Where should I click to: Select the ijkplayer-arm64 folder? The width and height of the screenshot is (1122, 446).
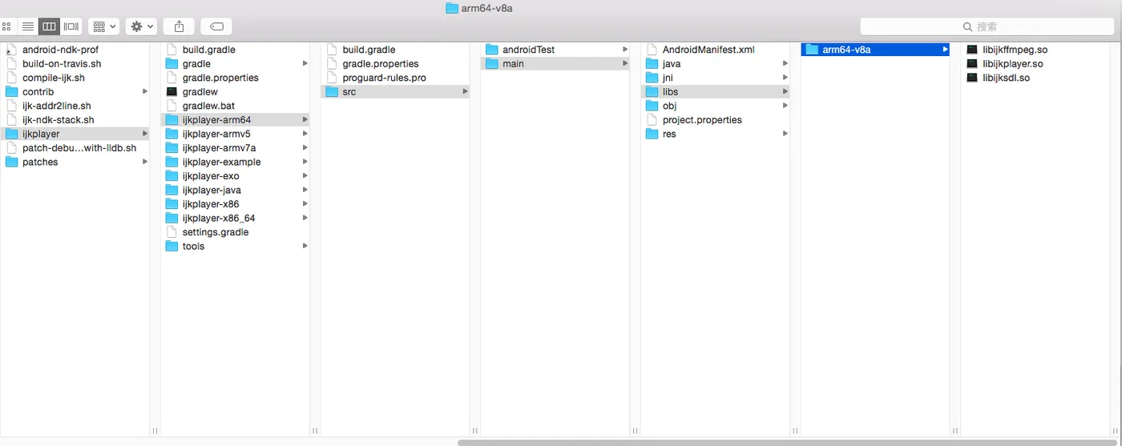[x=235, y=120]
